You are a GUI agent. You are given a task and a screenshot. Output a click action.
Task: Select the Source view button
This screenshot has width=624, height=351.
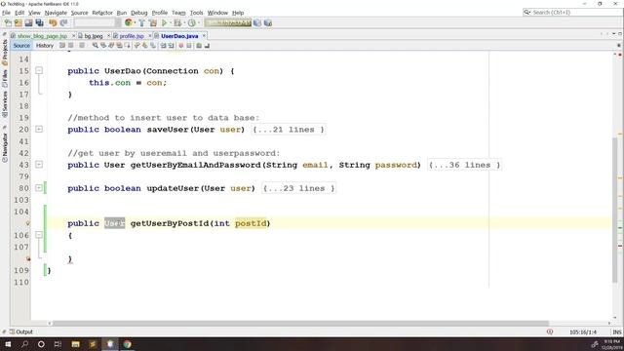pyautogui.click(x=21, y=46)
